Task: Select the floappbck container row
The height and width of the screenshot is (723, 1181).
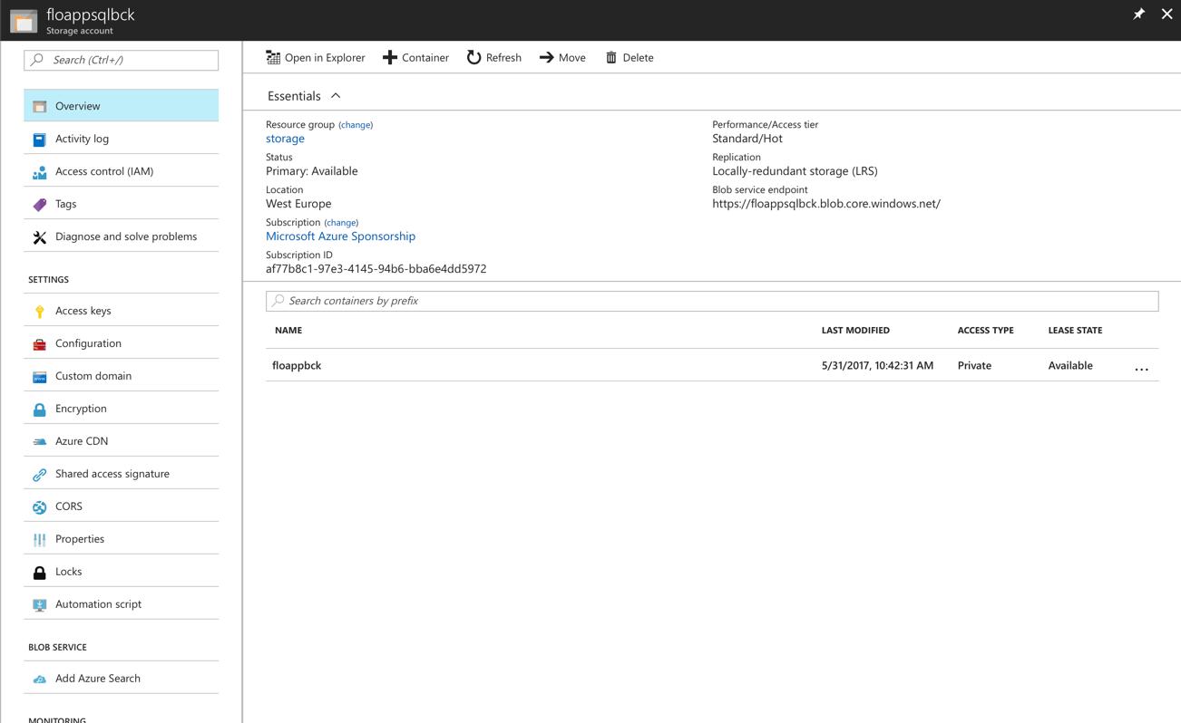Action: tap(712, 365)
